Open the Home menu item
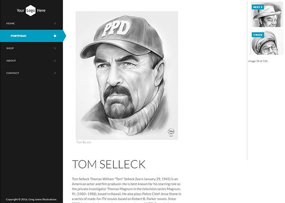The width and height of the screenshot is (285, 203). pos(10,23)
